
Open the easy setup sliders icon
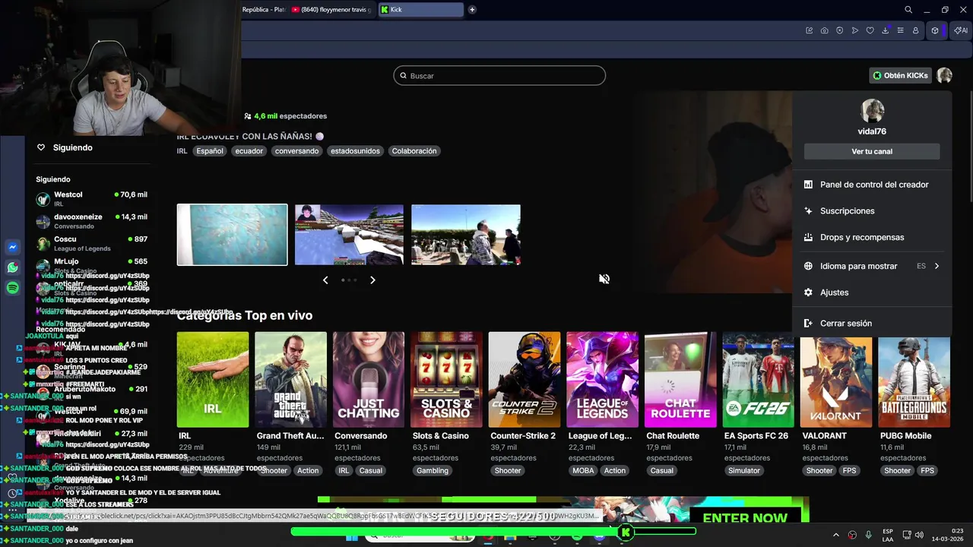point(901,30)
